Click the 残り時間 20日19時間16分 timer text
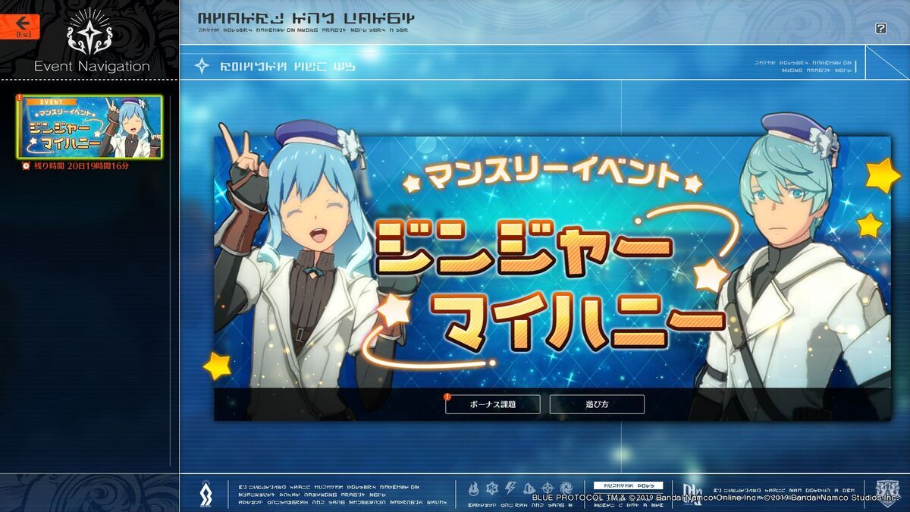 tap(80, 165)
